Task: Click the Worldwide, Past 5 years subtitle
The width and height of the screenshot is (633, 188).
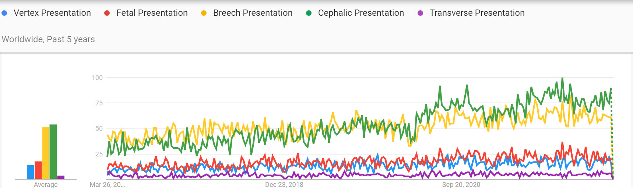Action: tap(48, 39)
